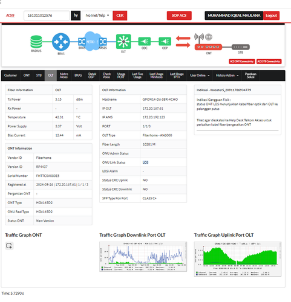Click the ODC splitter icon
Viewport: 291px width, 302px height.
[x=145, y=42]
